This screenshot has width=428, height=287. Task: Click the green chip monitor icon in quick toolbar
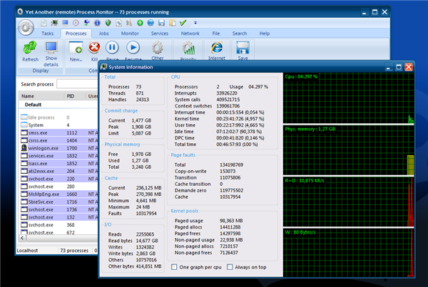pyautogui.click(x=54, y=23)
